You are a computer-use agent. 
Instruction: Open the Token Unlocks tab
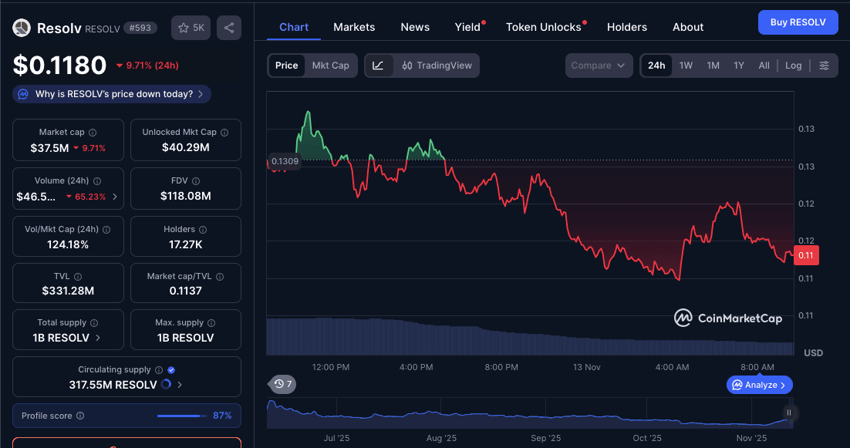click(543, 27)
